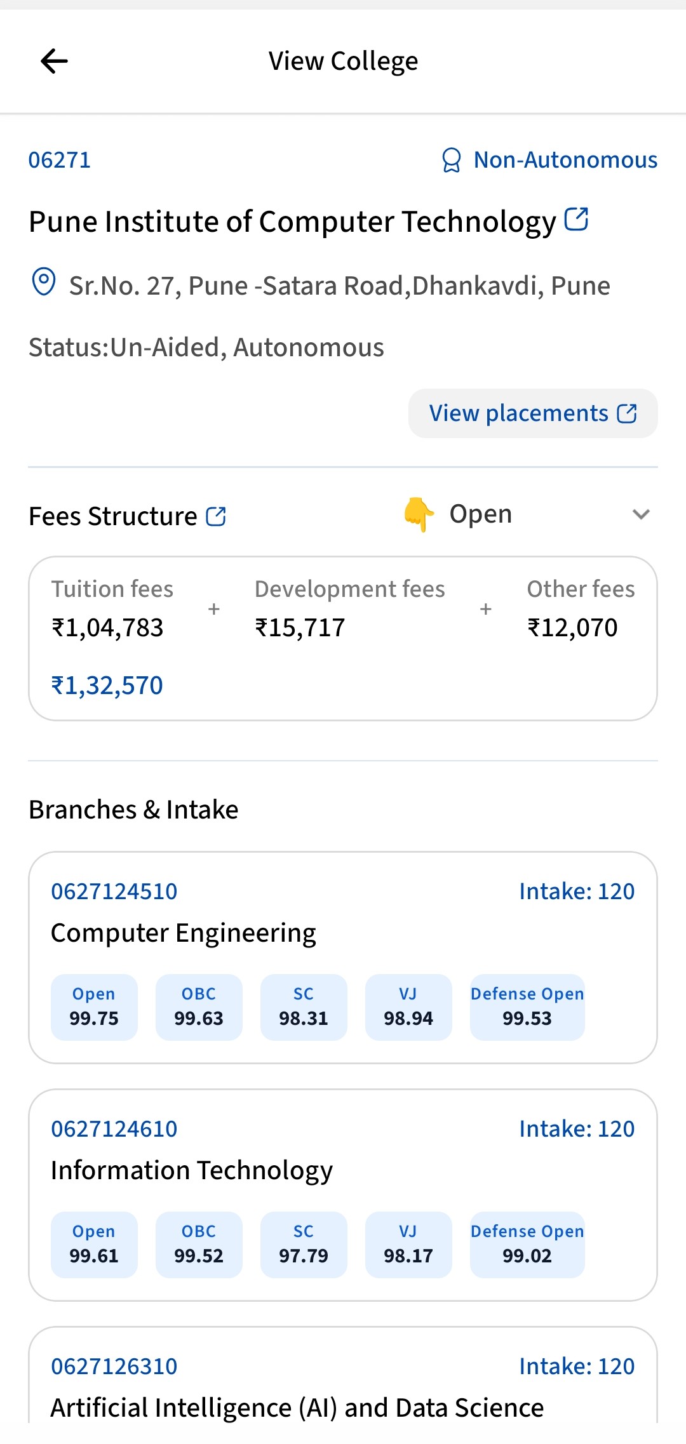The height and width of the screenshot is (1444, 686).
Task: Tap the location pin icon
Action: point(44,282)
